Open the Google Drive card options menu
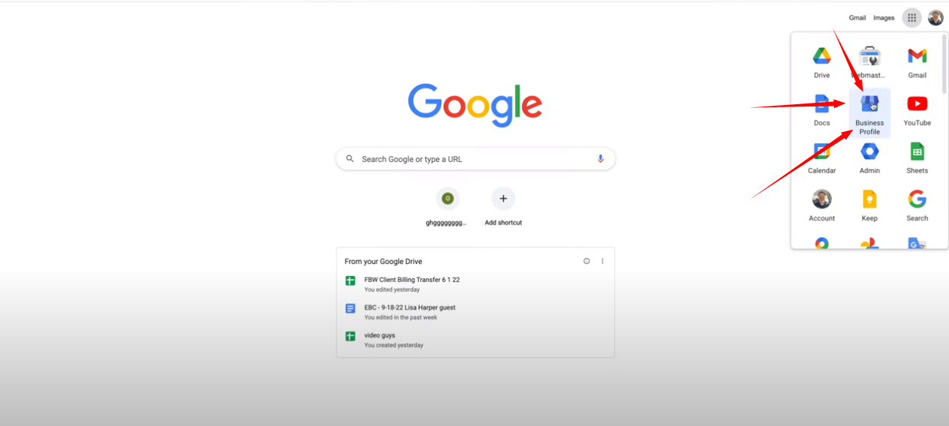Viewport: 949px width, 426px height. point(602,261)
